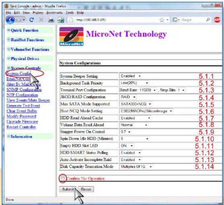Open the Help menu
The height and width of the screenshot is (205, 224).
(80, 13)
